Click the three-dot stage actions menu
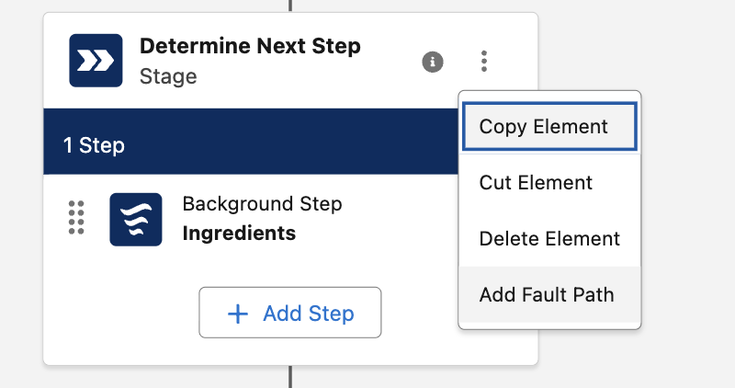Image resolution: width=735 pixels, height=388 pixels. tap(484, 62)
